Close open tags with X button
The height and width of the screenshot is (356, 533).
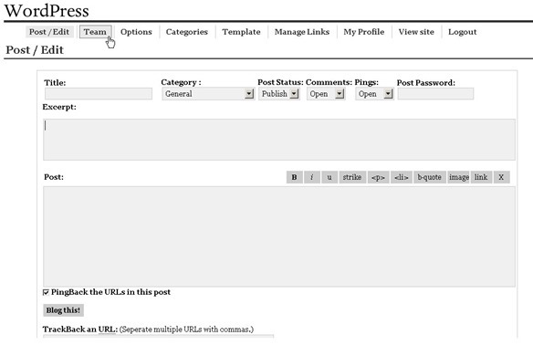point(501,177)
